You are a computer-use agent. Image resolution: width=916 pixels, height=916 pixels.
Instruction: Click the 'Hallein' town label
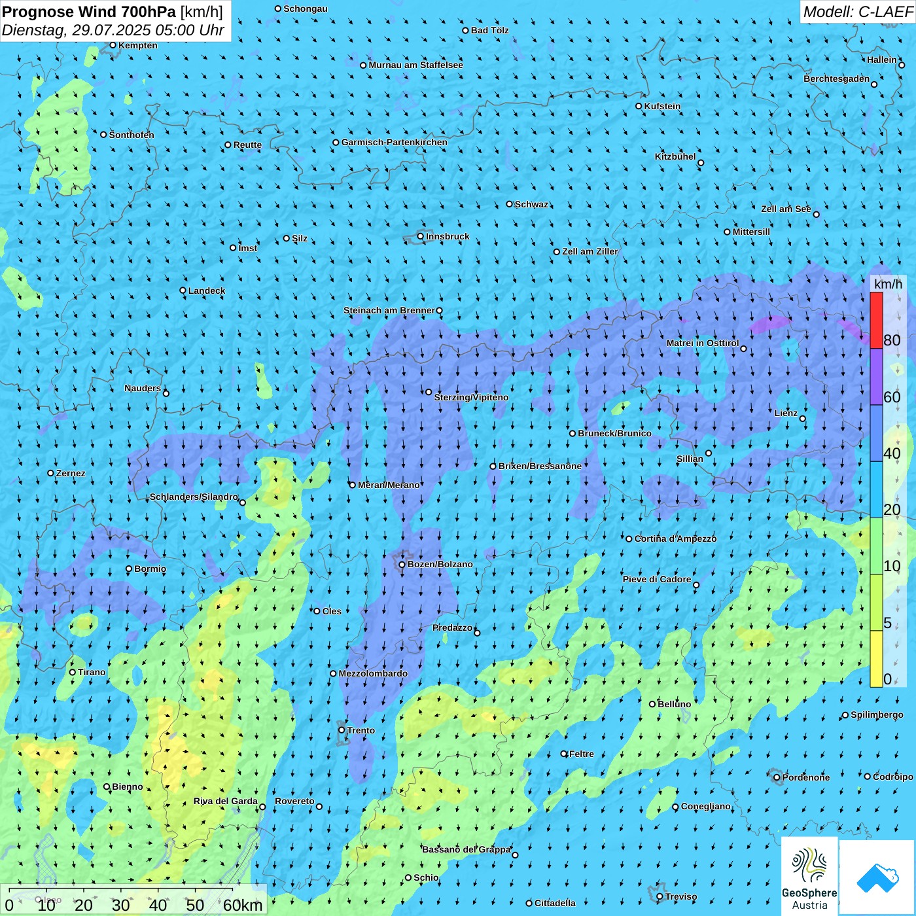tap(882, 60)
